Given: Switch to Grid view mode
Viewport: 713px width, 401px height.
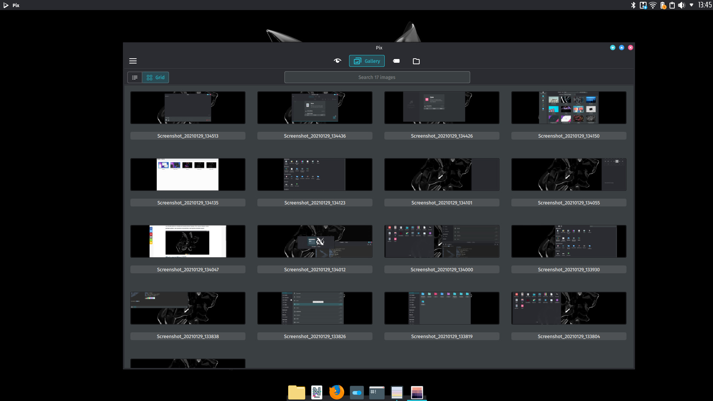Looking at the screenshot, I should tap(156, 77).
